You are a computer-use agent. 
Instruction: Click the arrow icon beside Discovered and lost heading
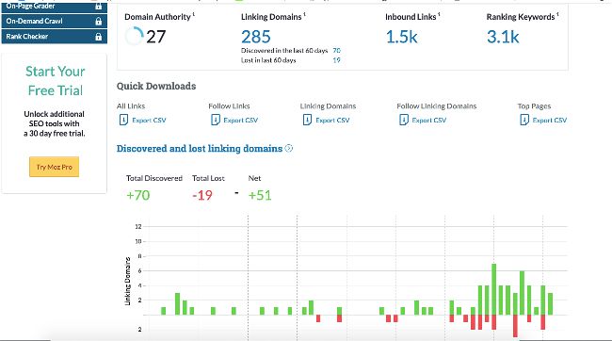pos(289,148)
